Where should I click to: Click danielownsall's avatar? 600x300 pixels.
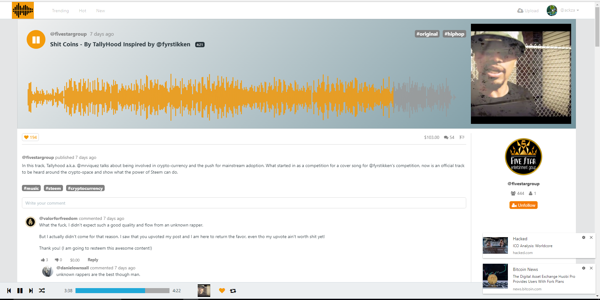click(48, 271)
